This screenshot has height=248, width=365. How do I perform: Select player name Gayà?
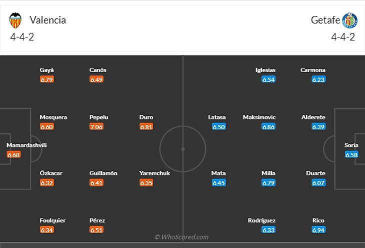46,70
